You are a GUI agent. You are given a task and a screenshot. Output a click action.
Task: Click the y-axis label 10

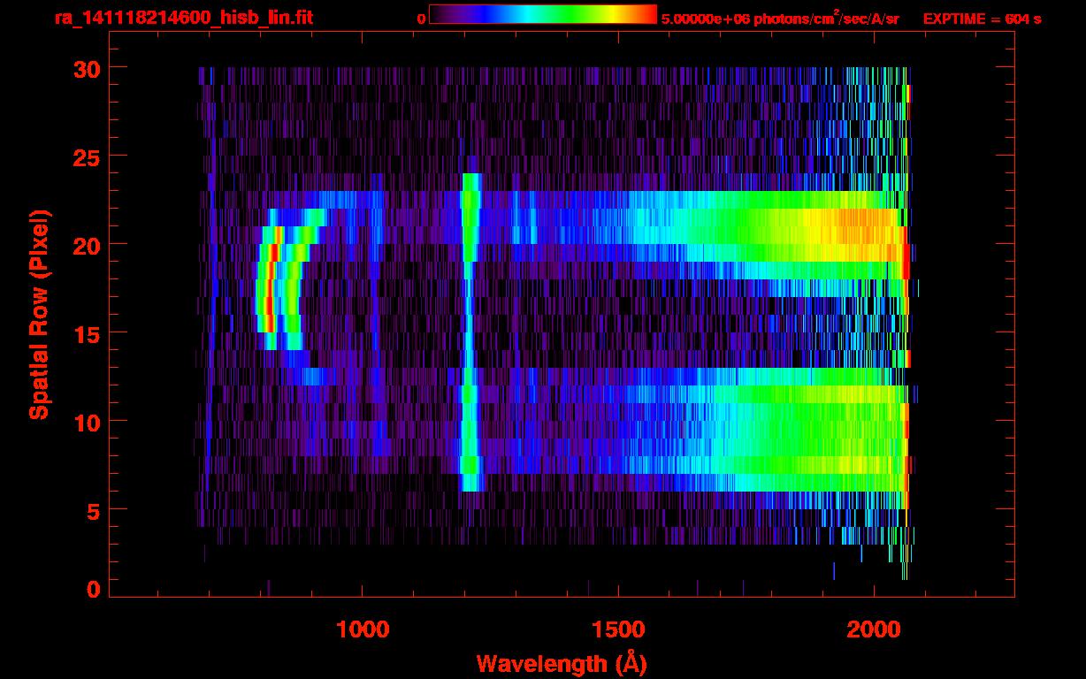(x=87, y=422)
